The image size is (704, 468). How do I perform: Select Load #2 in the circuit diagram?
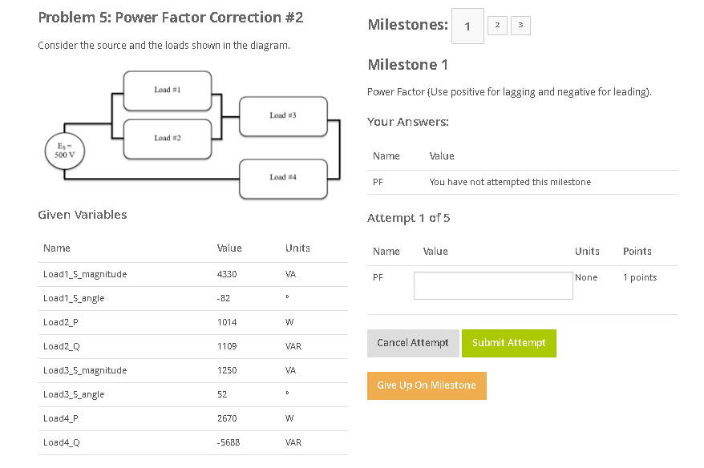pyautogui.click(x=166, y=138)
